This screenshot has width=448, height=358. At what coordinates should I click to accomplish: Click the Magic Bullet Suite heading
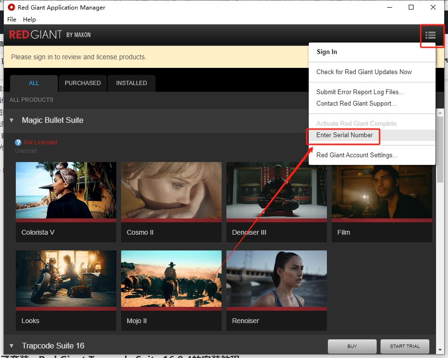[53, 120]
